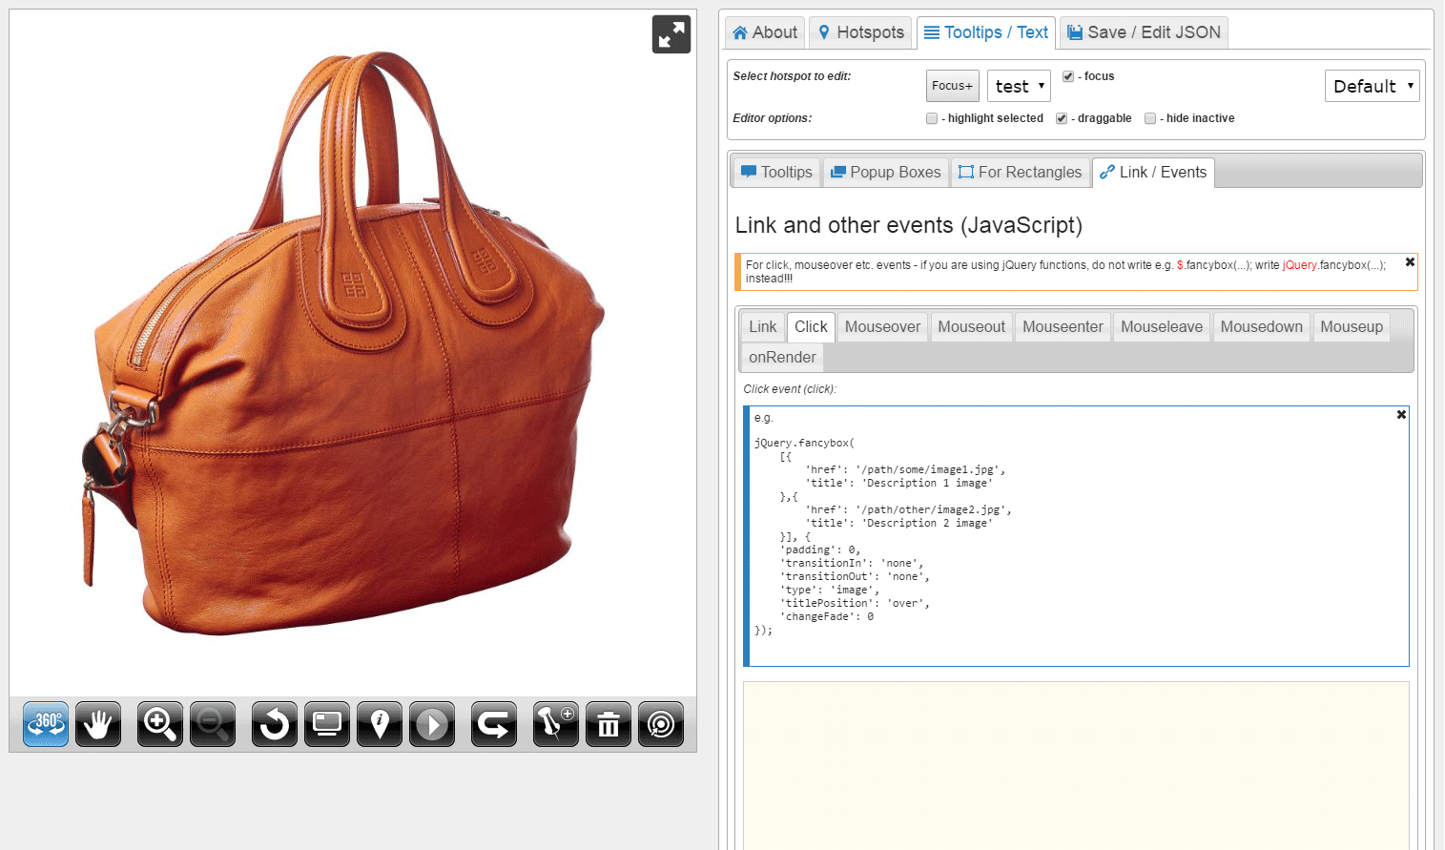Switch to the Tooltips sub-tab
The image size is (1445, 850).
pos(776,172)
